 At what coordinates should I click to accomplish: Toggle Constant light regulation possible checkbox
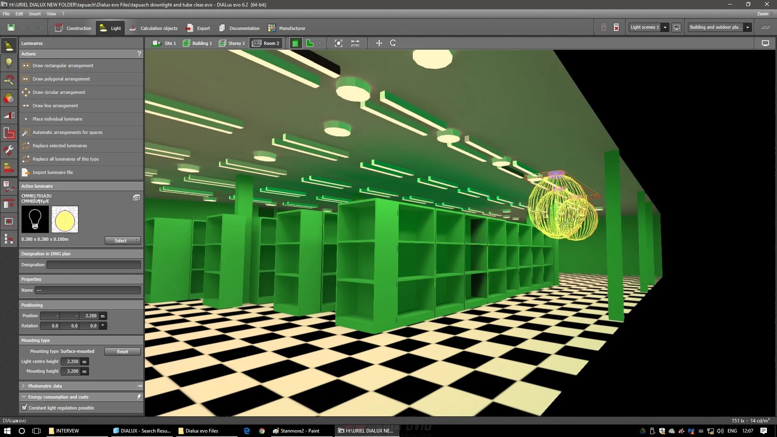click(24, 407)
